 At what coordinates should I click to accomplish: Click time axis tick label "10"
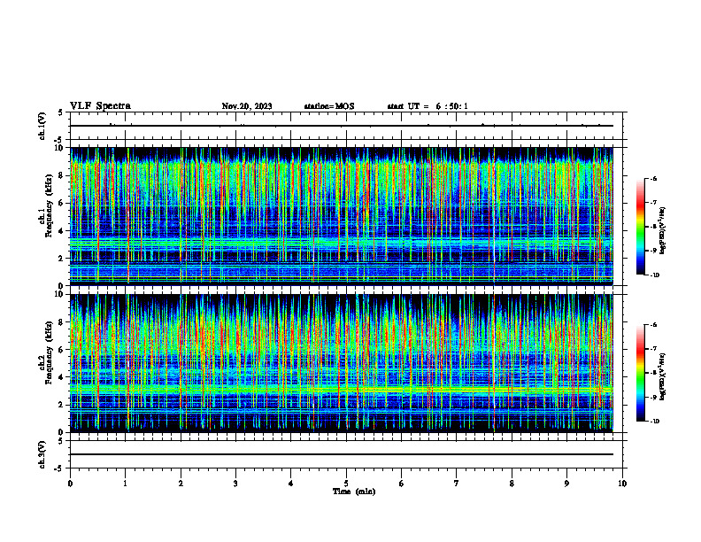[x=622, y=484]
